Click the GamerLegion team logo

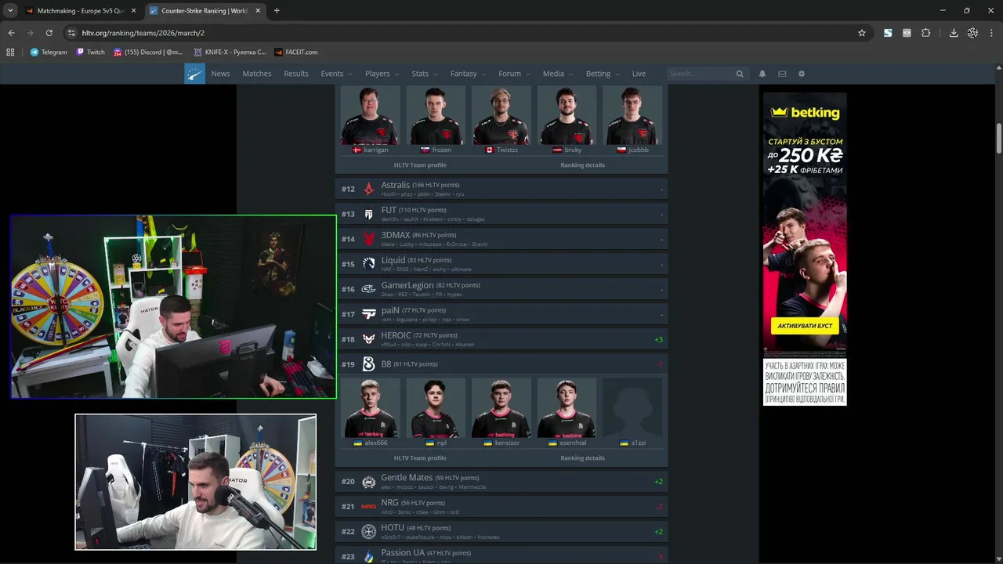[x=369, y=289]
